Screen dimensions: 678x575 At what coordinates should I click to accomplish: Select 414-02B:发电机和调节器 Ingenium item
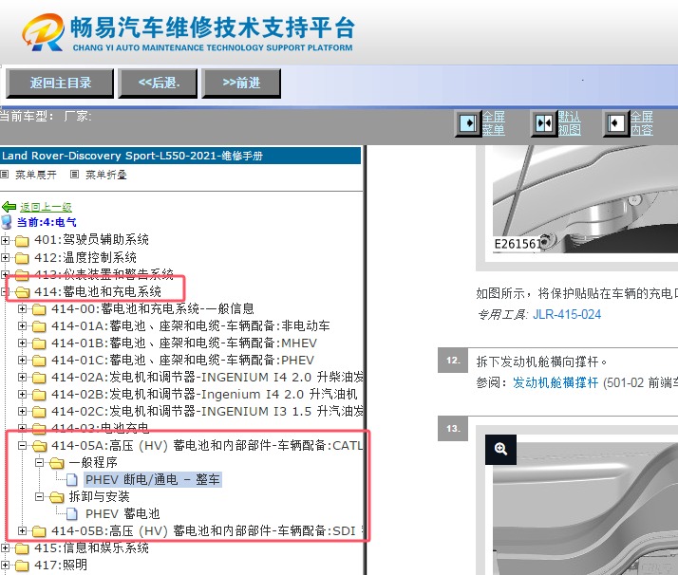coord(204,394)
